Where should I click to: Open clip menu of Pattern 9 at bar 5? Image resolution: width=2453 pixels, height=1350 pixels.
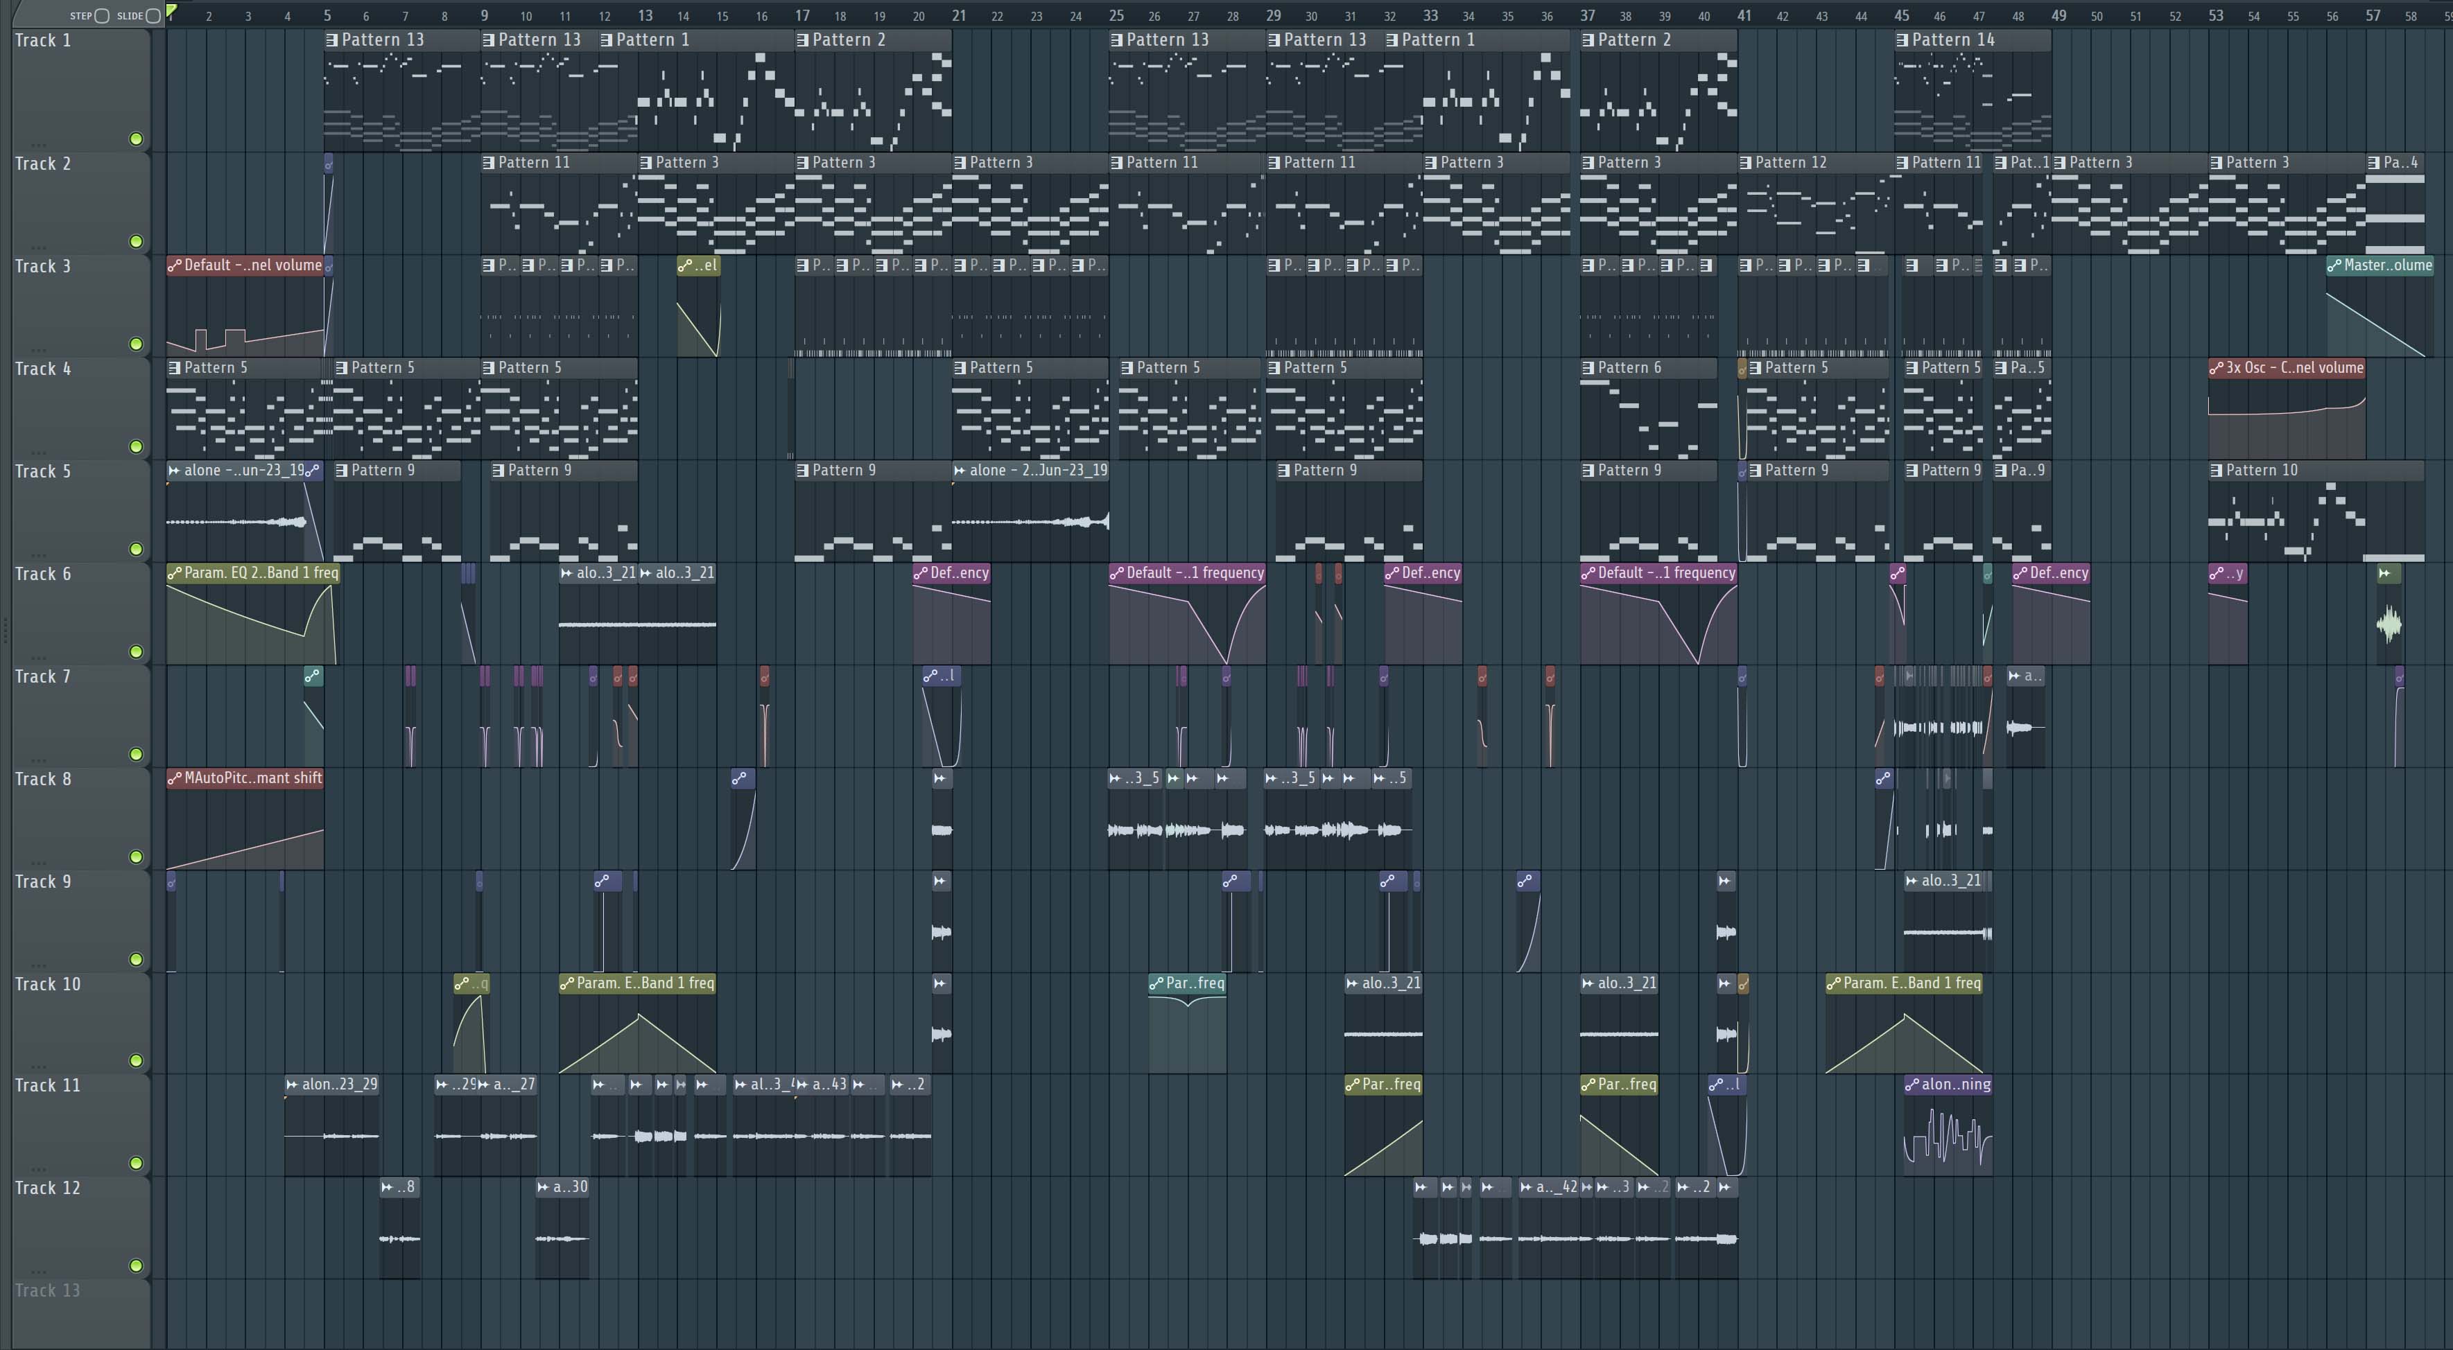(x=343, y=471)
